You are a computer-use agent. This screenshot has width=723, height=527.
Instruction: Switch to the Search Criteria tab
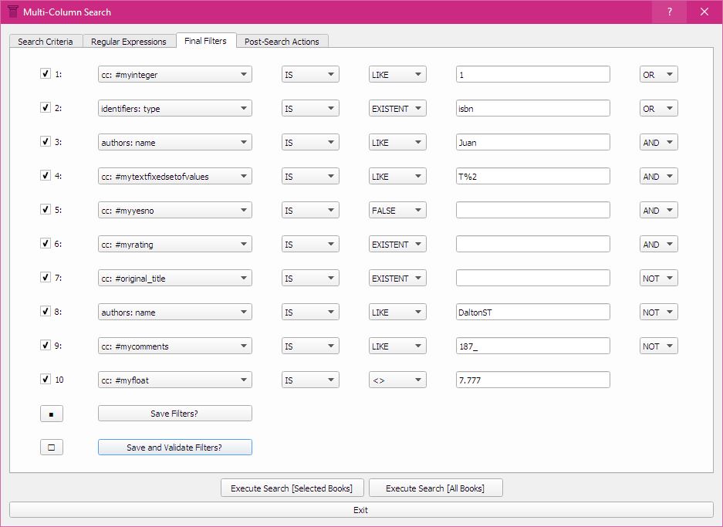pos(46,42)
